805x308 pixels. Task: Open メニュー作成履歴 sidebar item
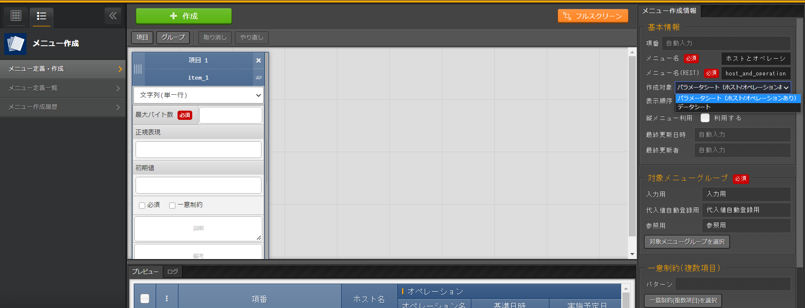pos(63,107)
